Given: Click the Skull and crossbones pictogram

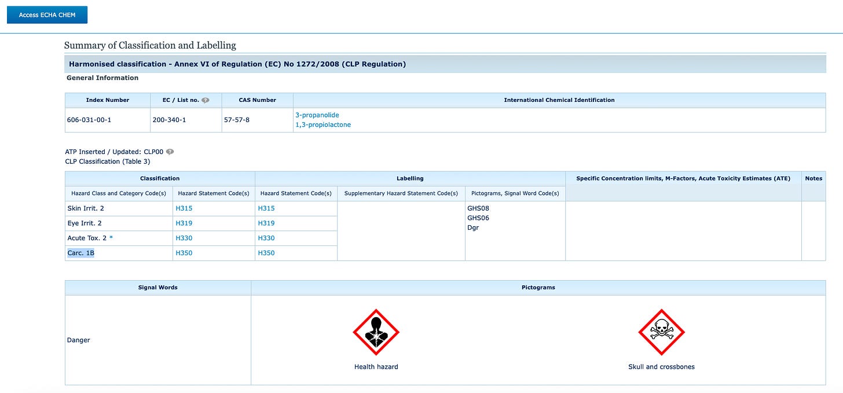Looking at the screenshot, I should [x=662, y=332].
